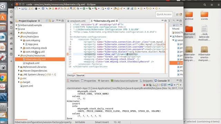Click the red Terminate icon in main toolbar

click(56, 9)
